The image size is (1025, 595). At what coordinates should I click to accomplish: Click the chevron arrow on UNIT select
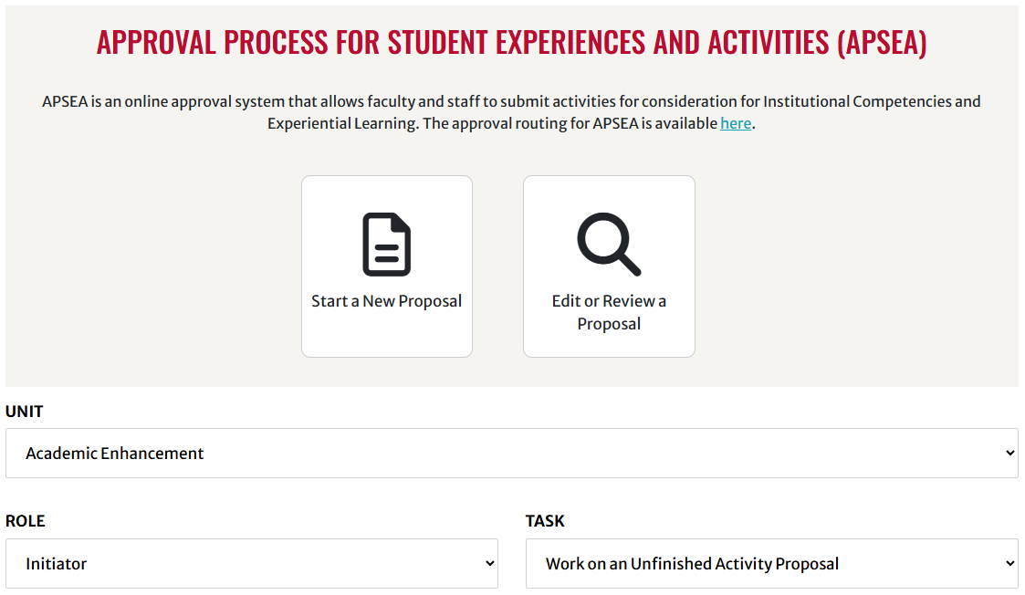[1010, 454]
